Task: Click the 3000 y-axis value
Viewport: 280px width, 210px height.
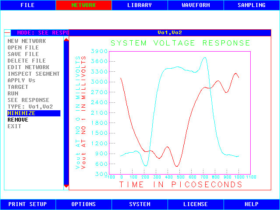Action: [99, 82]
